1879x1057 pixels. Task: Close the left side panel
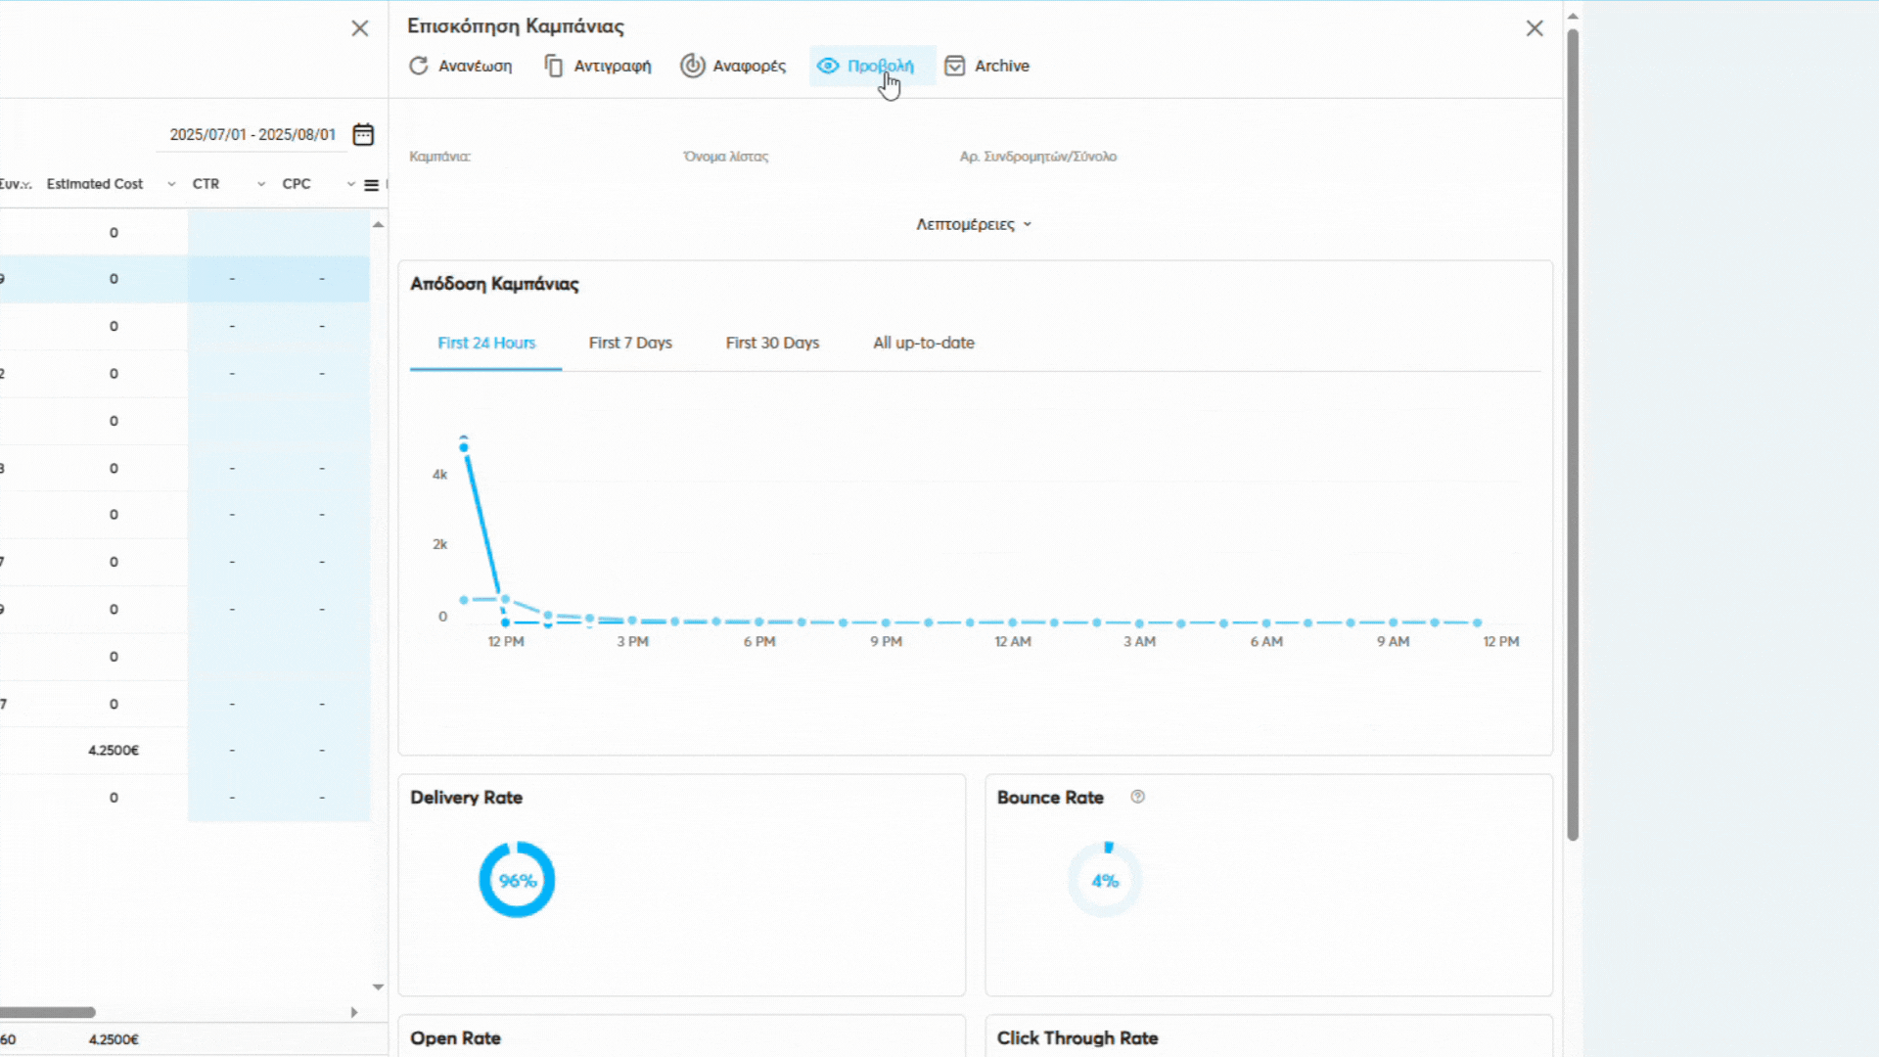(x=360, y=28)
